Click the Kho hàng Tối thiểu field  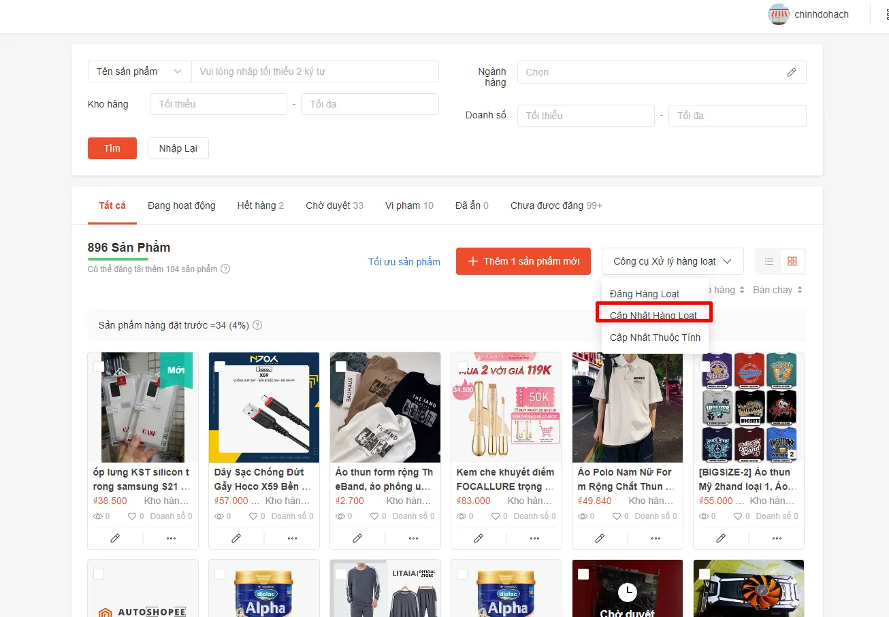point(219,104)
